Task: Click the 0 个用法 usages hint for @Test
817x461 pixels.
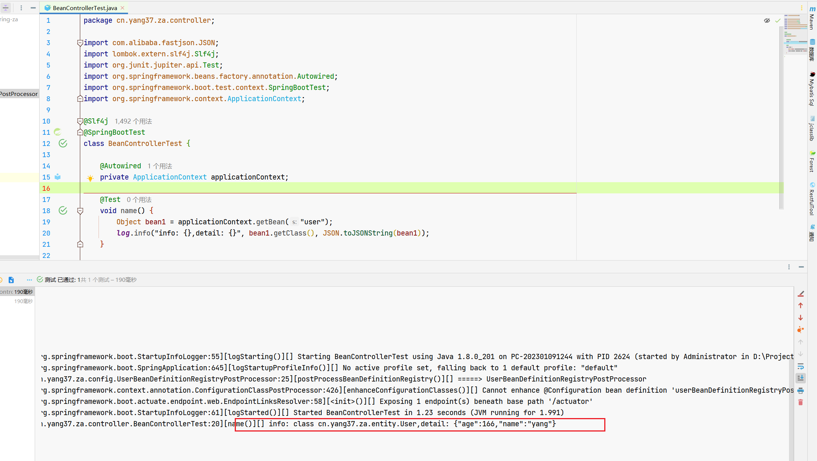Action: 139,200
